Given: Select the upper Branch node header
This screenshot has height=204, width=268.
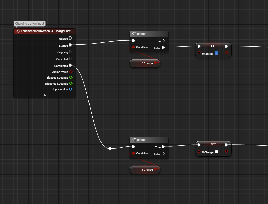Looking at the screenshot, I should point(149,34).
